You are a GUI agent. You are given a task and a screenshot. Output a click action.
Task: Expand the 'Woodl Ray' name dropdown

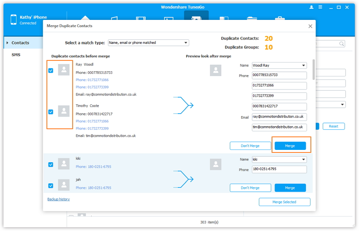pyautogui.click(x=303, y=65)
